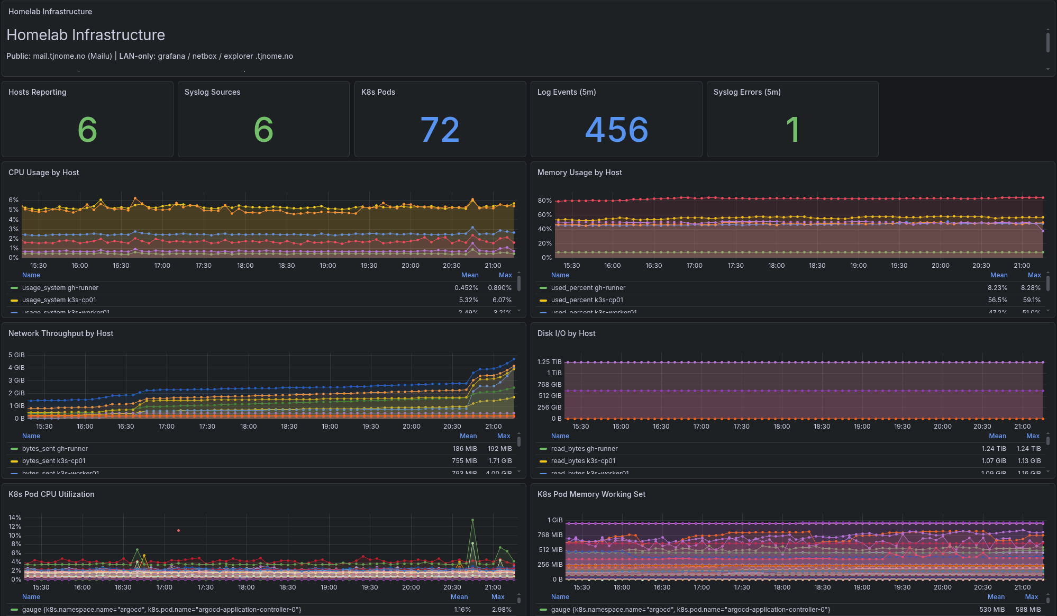The width and height of the screenshot is (1057, 616).
Task: Click the yellow series marker beside "usage_system k3s-cp01"
Action: (x=13, y=300)
